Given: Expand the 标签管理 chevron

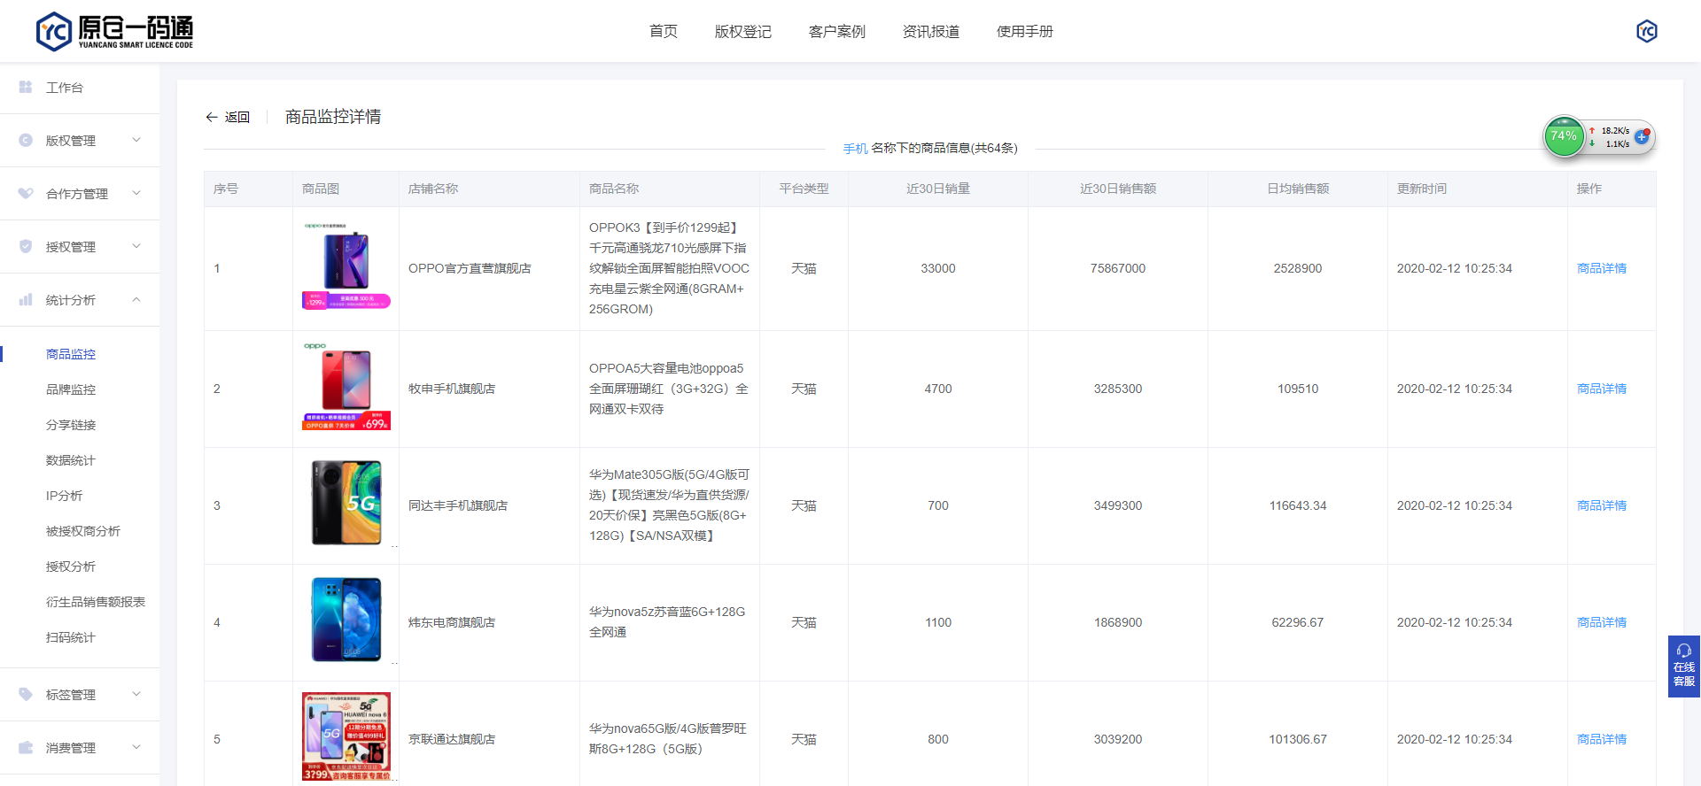Looking at the screenshot, I should point(136,694).
